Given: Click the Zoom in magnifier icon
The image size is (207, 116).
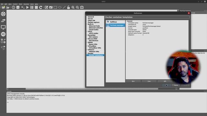Looking at the screenshot, I should click(73, 7).
